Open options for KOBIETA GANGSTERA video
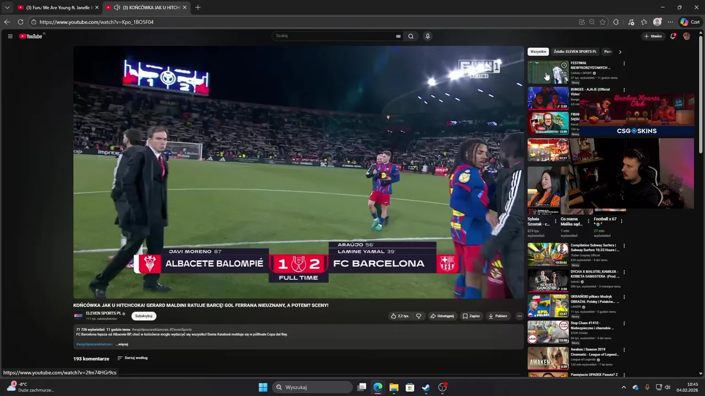Image resolution: width=705 pixels, height=396 pixels. pos(624,272)
